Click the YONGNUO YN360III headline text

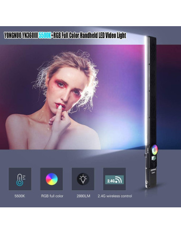click(x=65, y=35)
